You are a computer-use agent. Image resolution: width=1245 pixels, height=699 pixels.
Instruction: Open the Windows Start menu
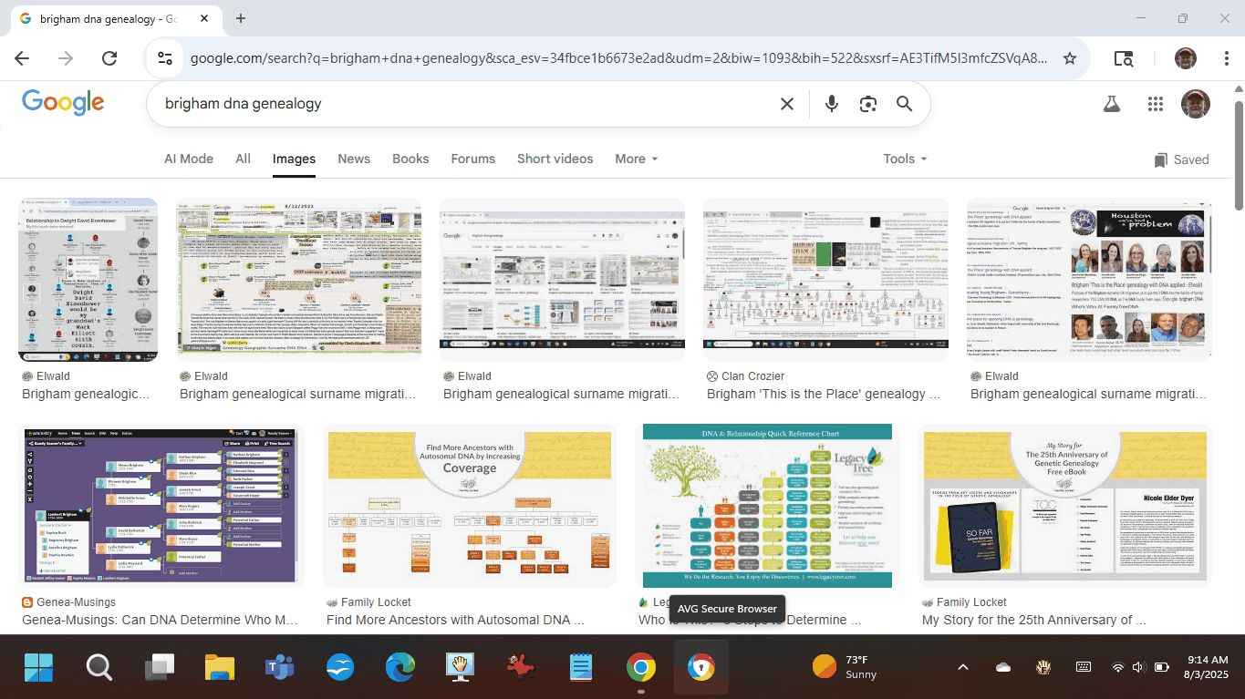tap(38, 667)
